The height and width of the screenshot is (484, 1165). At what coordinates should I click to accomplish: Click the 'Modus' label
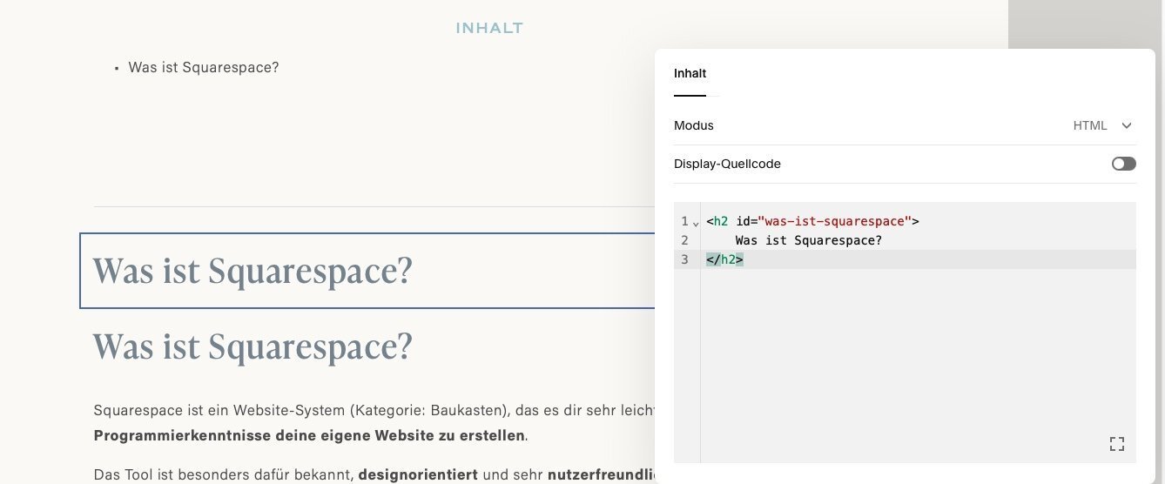click(694, 125)
